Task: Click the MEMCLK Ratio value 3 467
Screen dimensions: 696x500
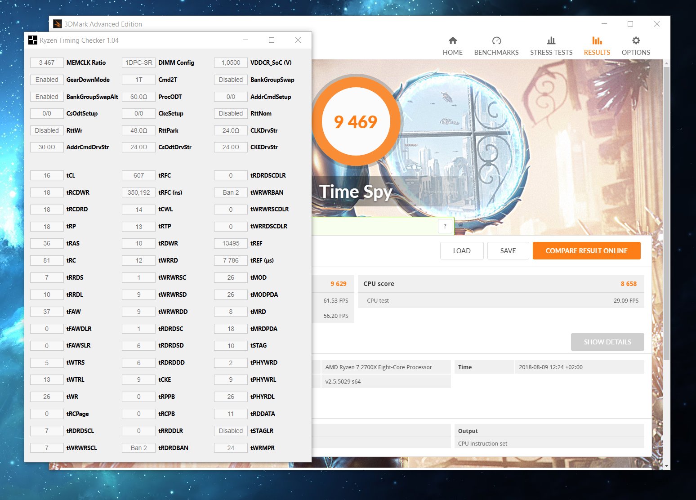Action: click(x=47, y=62)
